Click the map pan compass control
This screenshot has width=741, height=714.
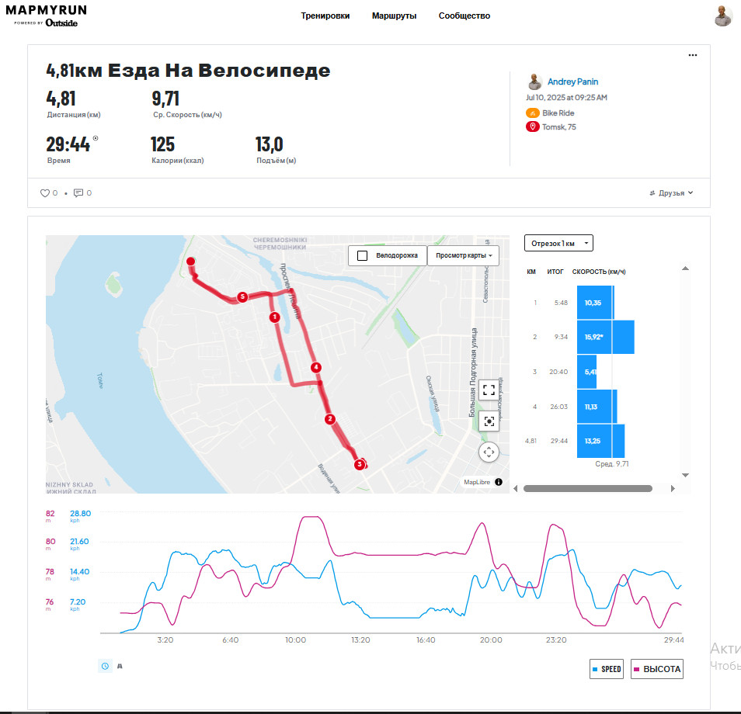[x=489, y=452]
